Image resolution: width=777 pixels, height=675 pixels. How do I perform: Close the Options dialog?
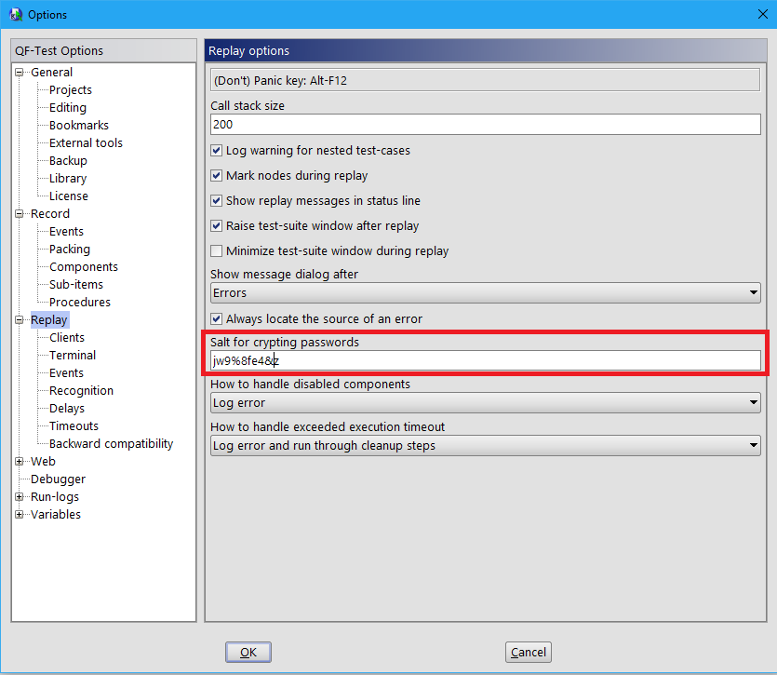click(x=763, y=14)
